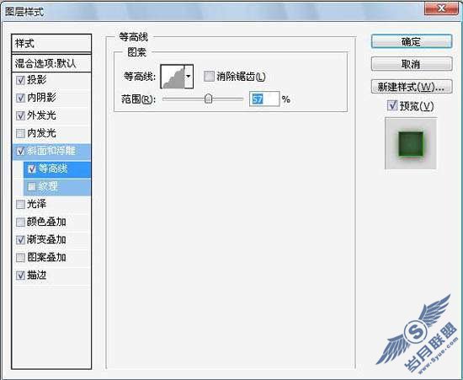Image resolution: width=463 pixels, height=380 pixels.
Task: Open the 混合选项:默认 blending options
Action: 51,63
